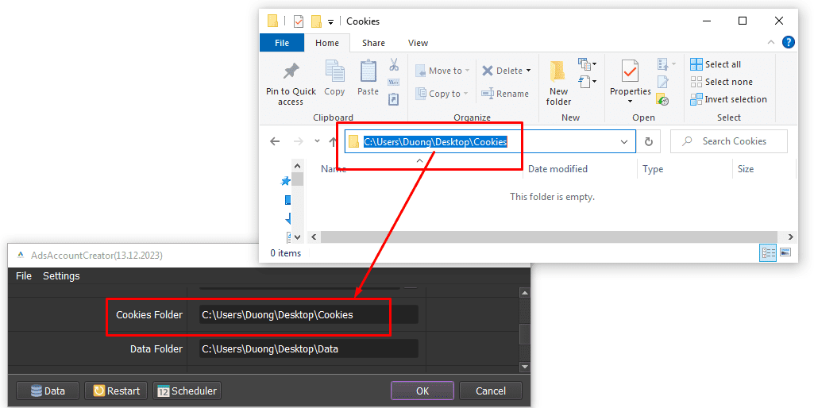The height and width of the screenshot is (408, 814).
Task: Click the pinned Quick access star in navigation pane
Action: (x=286, y=181)
